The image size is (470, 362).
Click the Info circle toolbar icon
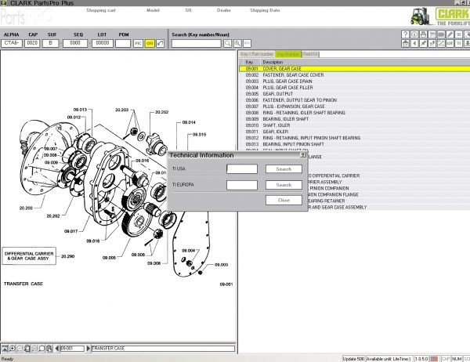click(414, 34)
